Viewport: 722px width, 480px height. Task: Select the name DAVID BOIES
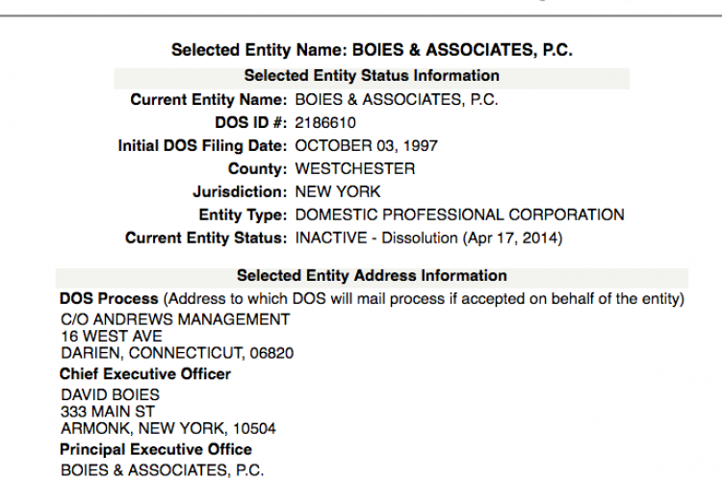point(110,394)
